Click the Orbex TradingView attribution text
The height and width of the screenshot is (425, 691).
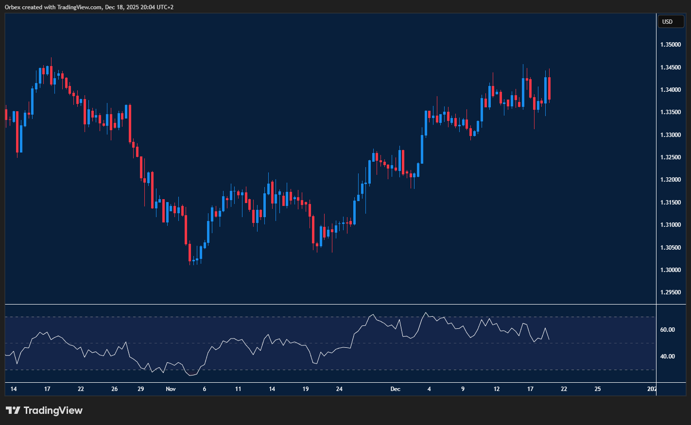[89, 7]
